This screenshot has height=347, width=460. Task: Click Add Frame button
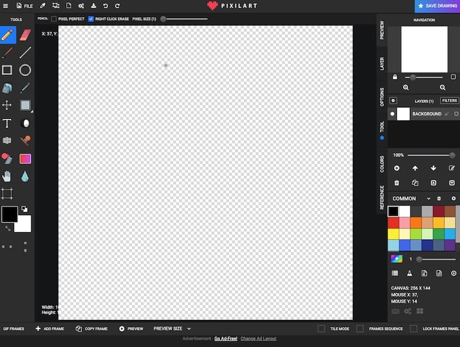click(x=50, y=329)
